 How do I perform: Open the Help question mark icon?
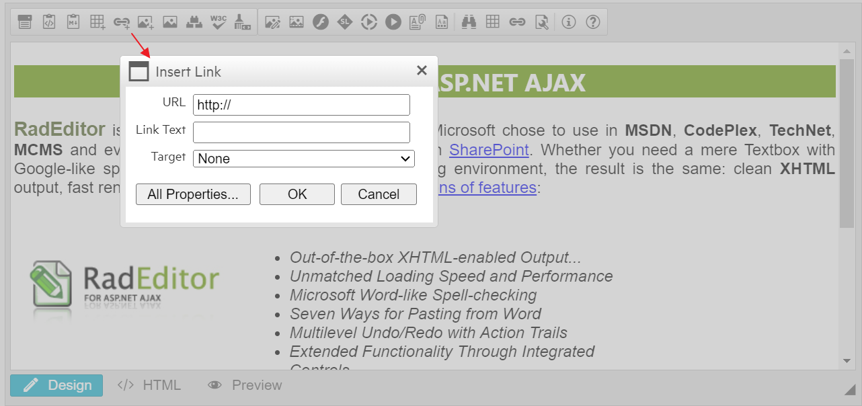[x=592, y=22]
